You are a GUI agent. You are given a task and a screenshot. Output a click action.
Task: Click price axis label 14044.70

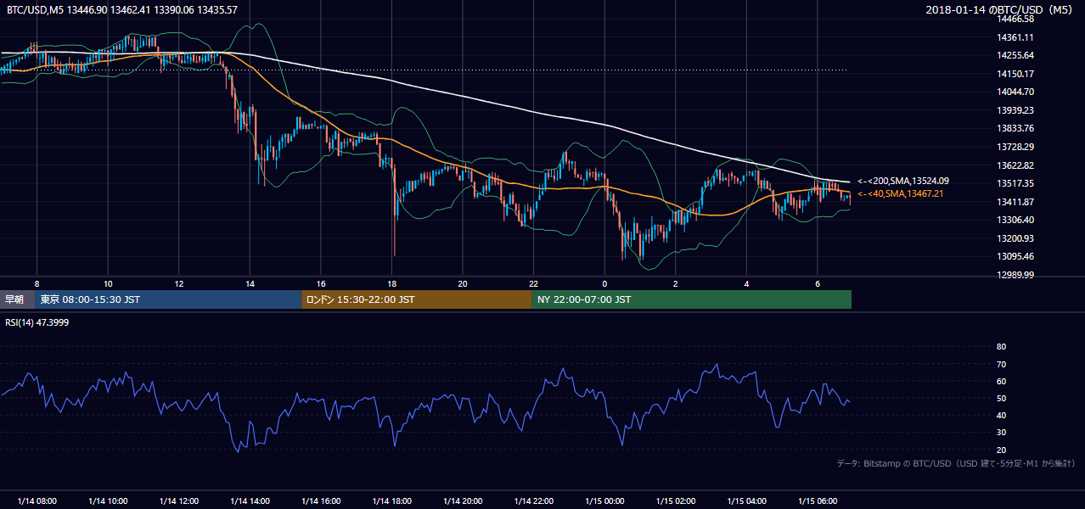1016,92
